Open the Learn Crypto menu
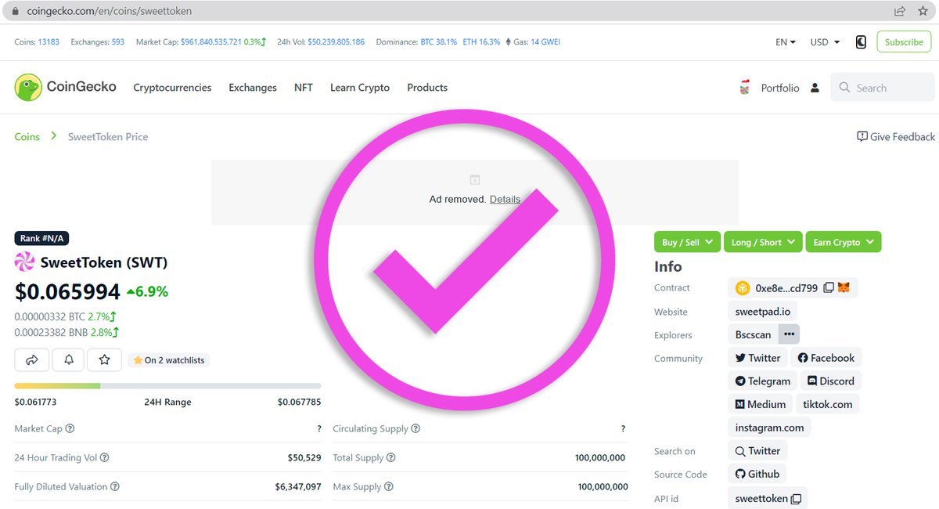The image size is (939, 509). (x=360, y=88)
